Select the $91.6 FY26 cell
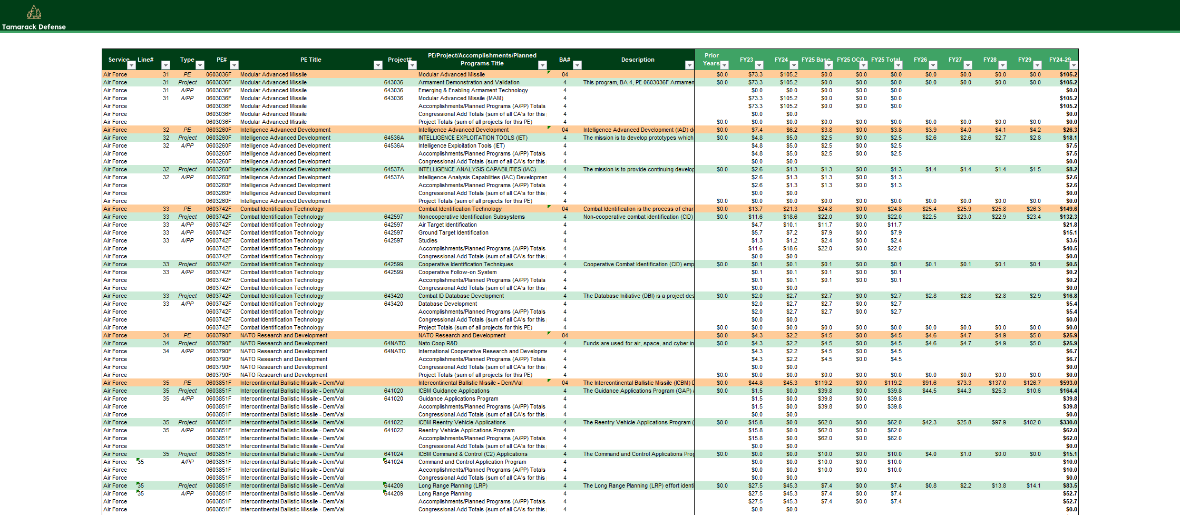 click(922, 383)
